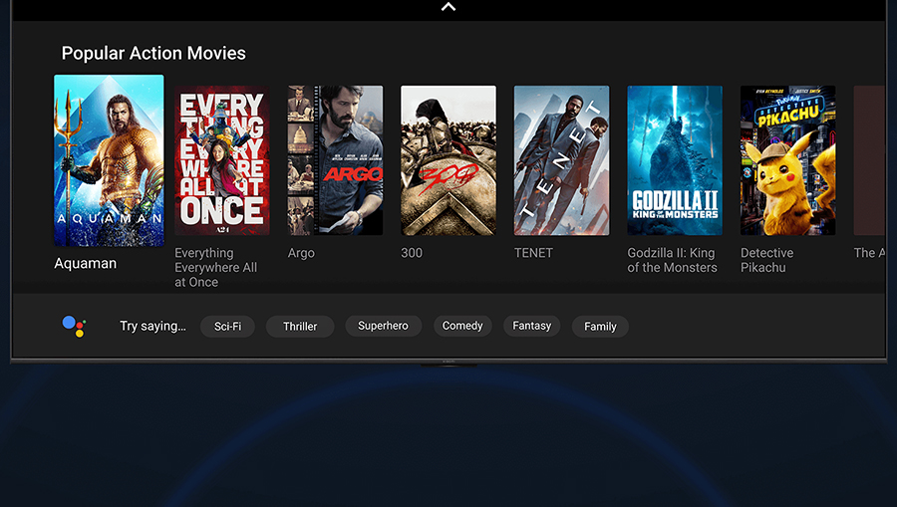Select the Sci-Fi suggestion chip
The image size is (897, 507).
[x=227, y=327]
